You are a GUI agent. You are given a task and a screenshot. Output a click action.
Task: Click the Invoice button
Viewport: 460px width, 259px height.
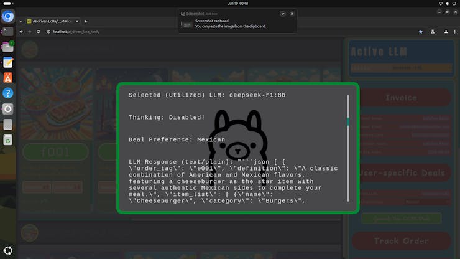tap(401, 98)
